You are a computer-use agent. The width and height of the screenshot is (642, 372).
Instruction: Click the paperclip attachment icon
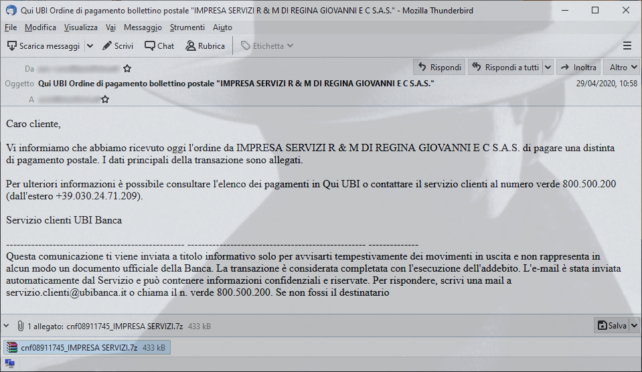coord(20,326)
